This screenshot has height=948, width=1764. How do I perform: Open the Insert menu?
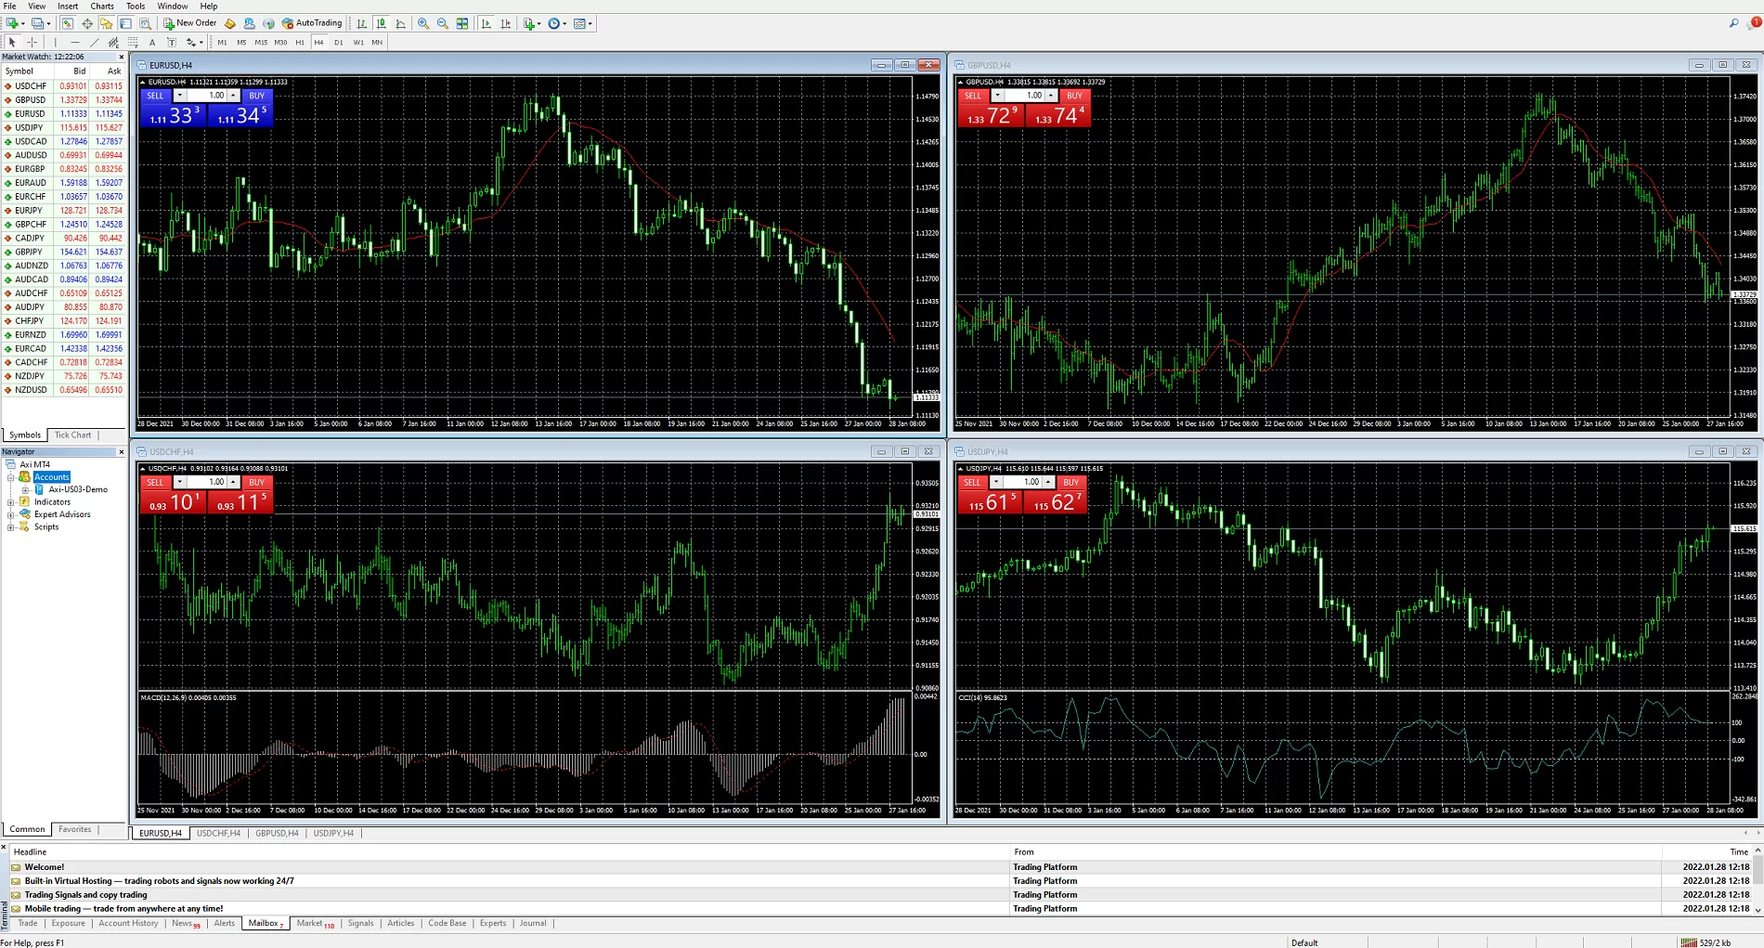point(68,6)
